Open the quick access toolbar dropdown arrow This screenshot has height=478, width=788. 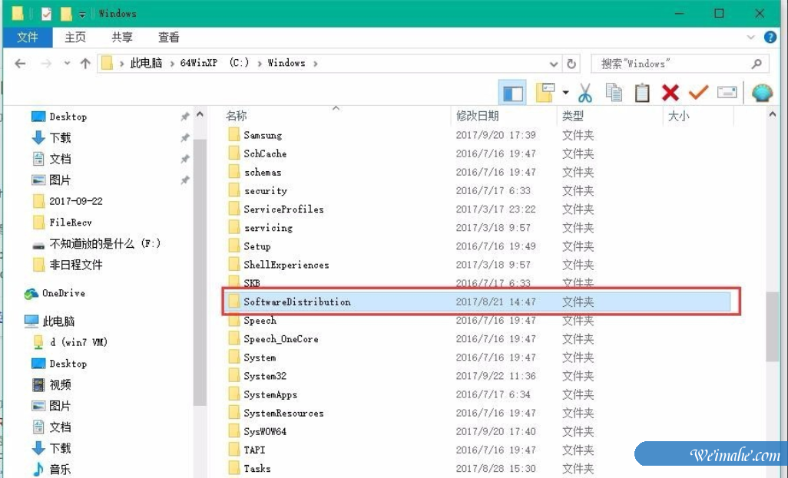coord(82,13)
